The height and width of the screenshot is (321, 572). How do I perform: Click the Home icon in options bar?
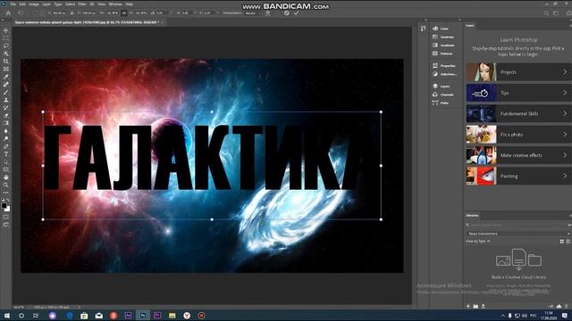pos(8,12)
